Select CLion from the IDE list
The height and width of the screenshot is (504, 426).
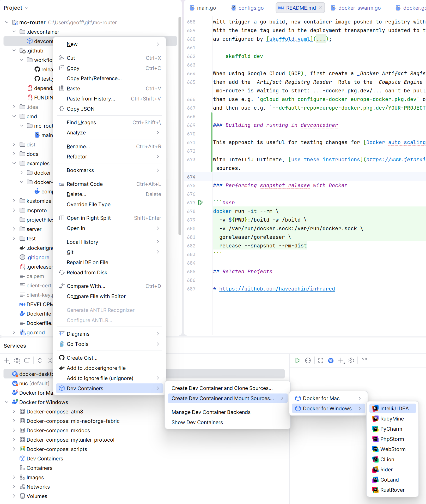coord(392,459)
